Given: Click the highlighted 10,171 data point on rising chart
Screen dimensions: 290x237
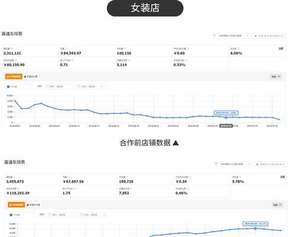Looking at the screenshot, I should tap(255, 228).
